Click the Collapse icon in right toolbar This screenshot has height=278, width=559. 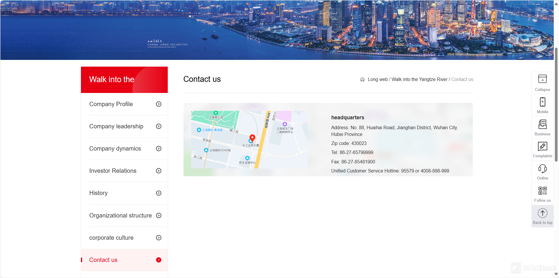point(542,79)
